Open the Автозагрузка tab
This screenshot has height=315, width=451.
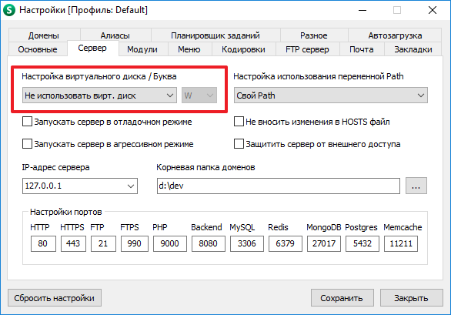(x=395, y=35)
